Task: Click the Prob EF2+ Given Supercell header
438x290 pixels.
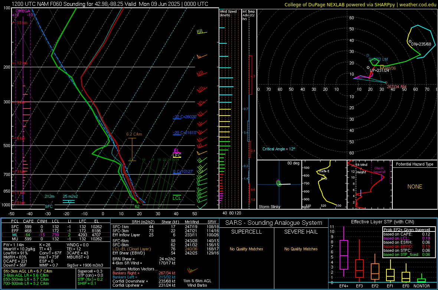Action: coord(407,230)
